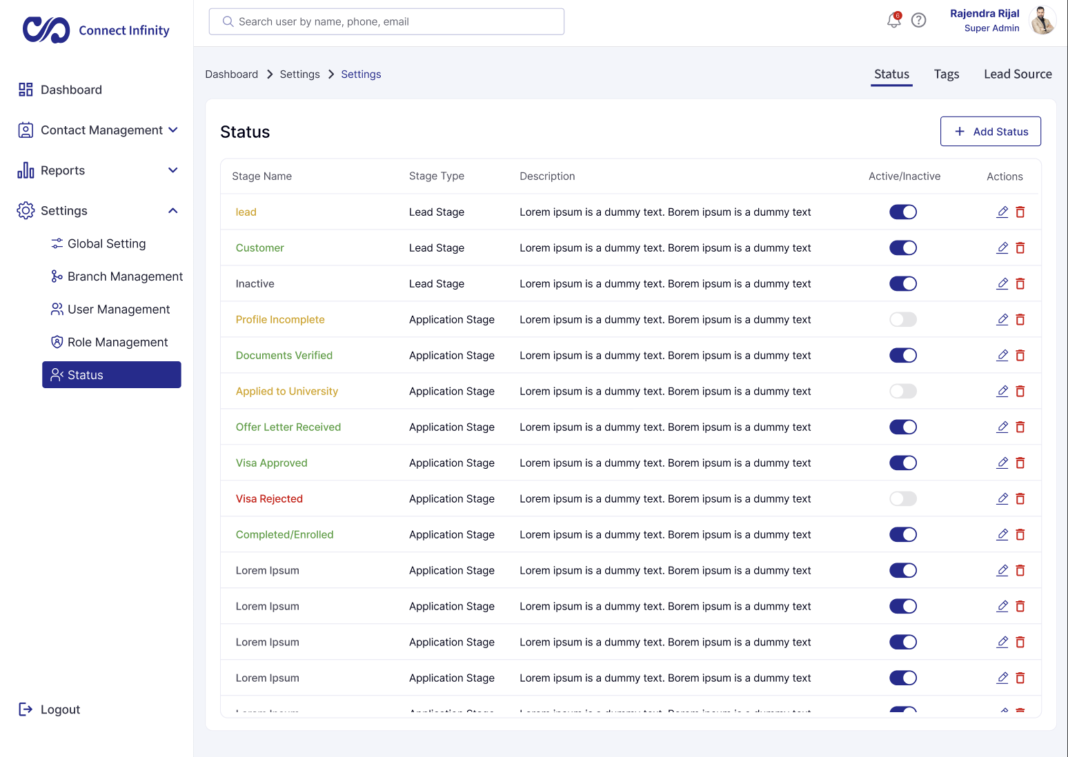
Task: Edit Applied to University status
Action: coord(1002,391)
